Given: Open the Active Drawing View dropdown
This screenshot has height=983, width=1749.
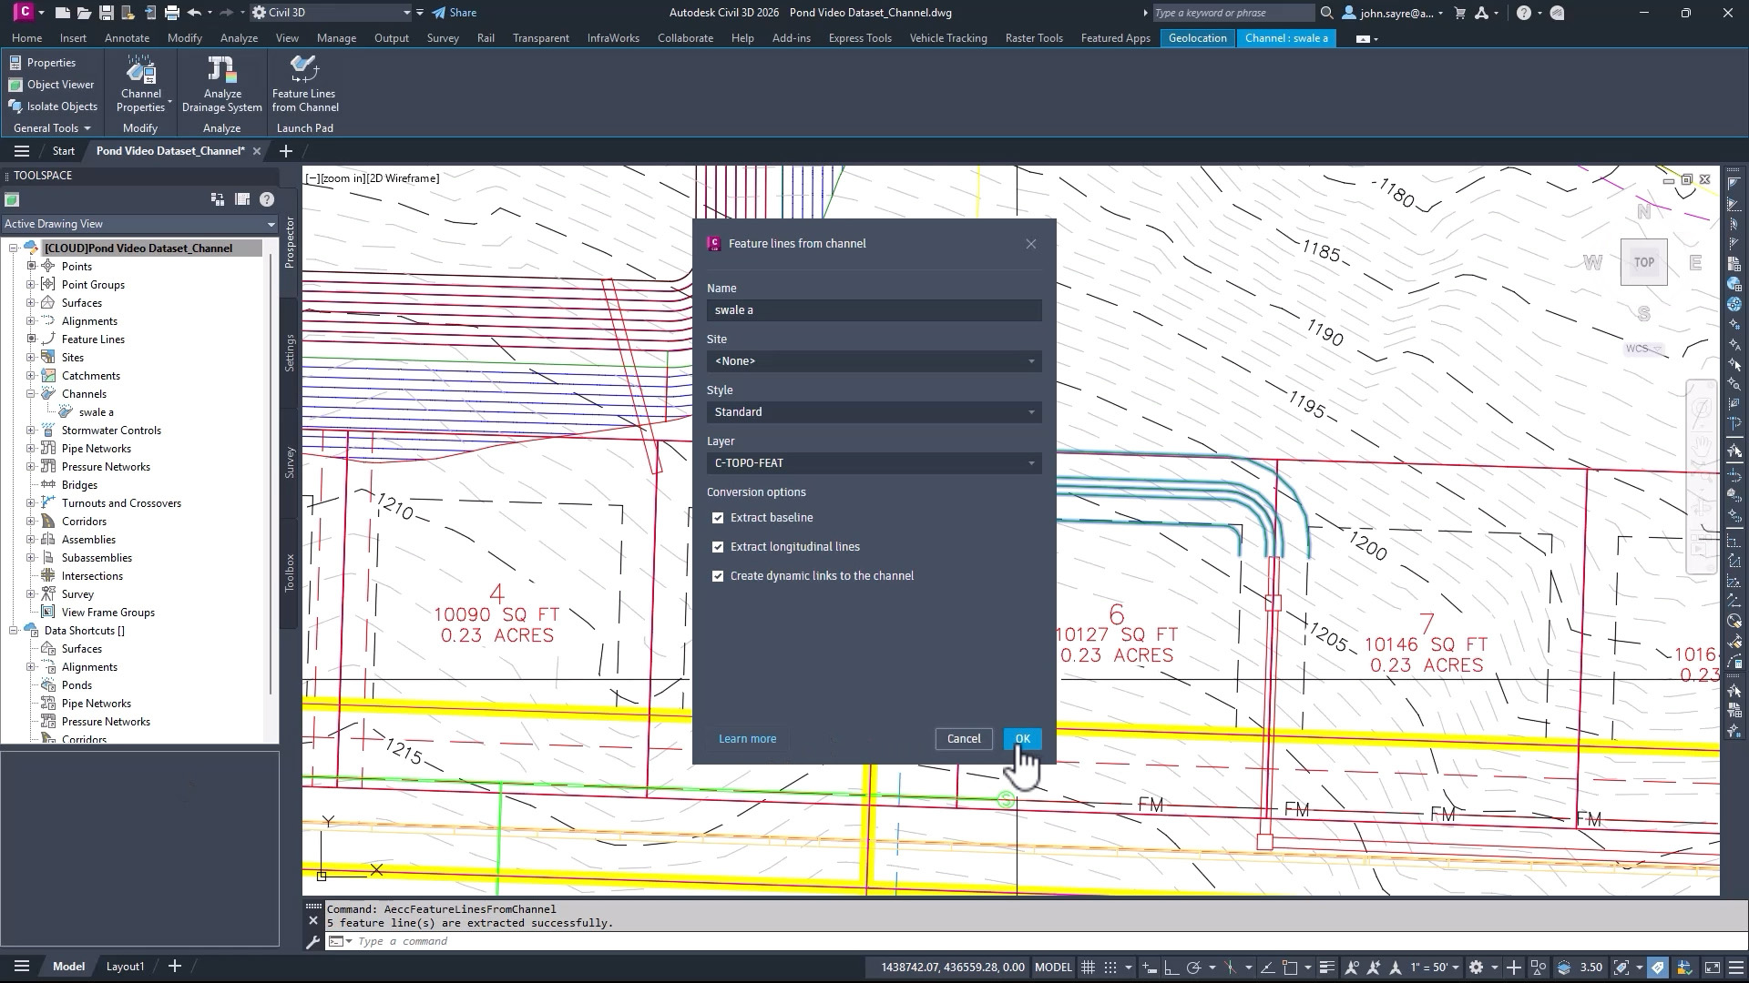Looking at the screenshot, I should 139,224.
